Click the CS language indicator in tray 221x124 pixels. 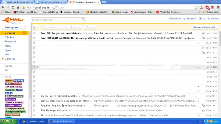pyautogui.click(x=200, y=121)
